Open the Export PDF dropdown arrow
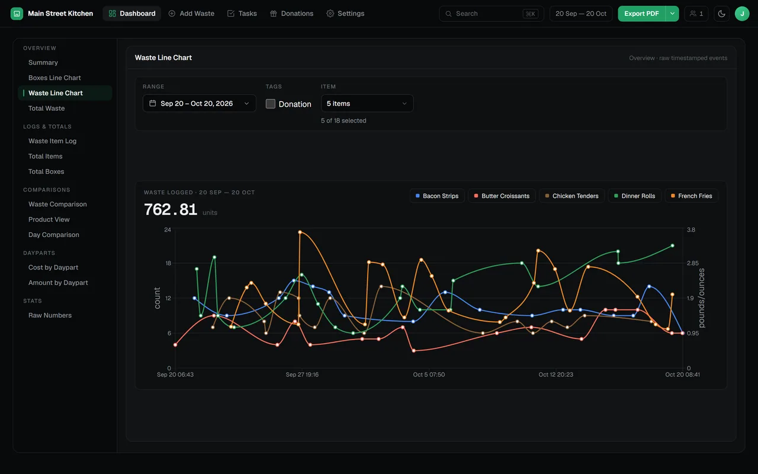758x474 pixels. point(672,14)
